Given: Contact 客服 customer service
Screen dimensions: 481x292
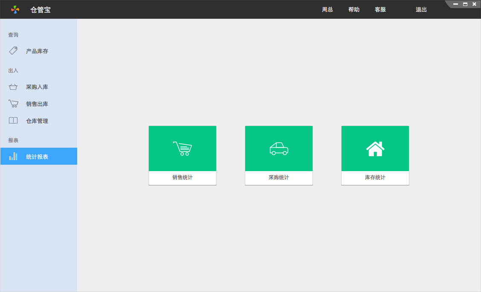Looking at the screenshot, I should point(380,9).
